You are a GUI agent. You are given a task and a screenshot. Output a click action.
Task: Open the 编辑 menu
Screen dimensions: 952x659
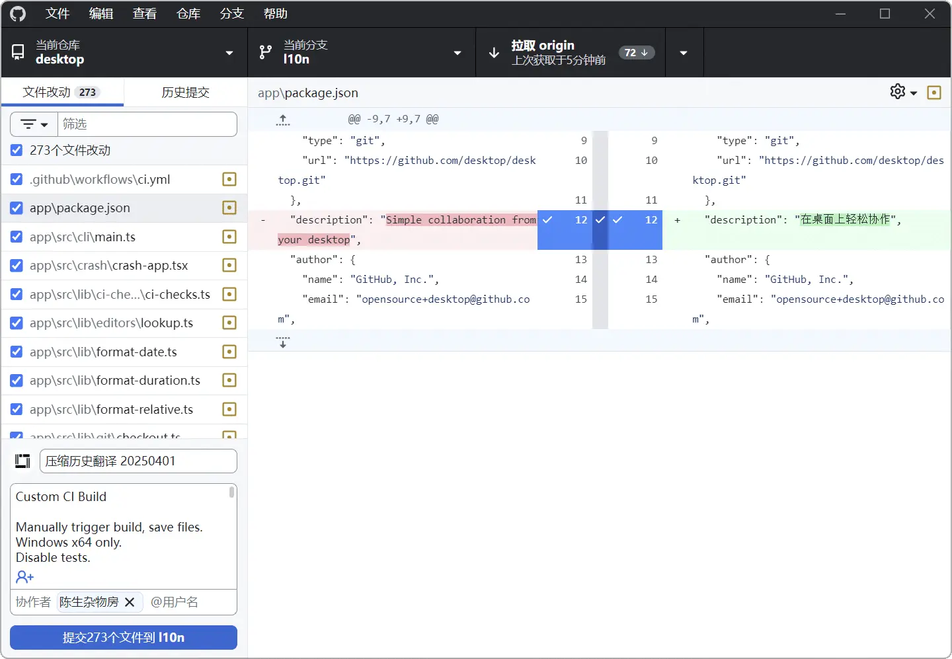pyautogui.click(x=101, y=14)
